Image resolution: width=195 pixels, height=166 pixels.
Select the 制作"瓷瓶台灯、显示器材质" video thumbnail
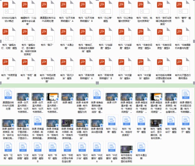tap(156, 123)
